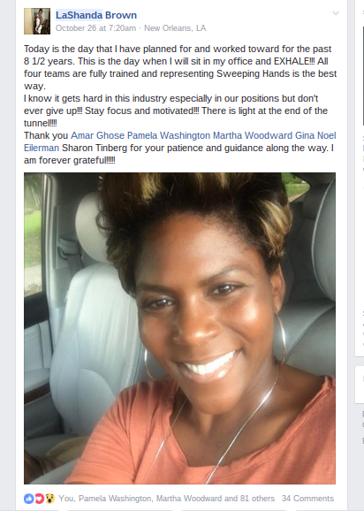Click the word 'You' in reactions summary
The width and height of the screenshot is (364, 511).
click(x=66, y=499)
